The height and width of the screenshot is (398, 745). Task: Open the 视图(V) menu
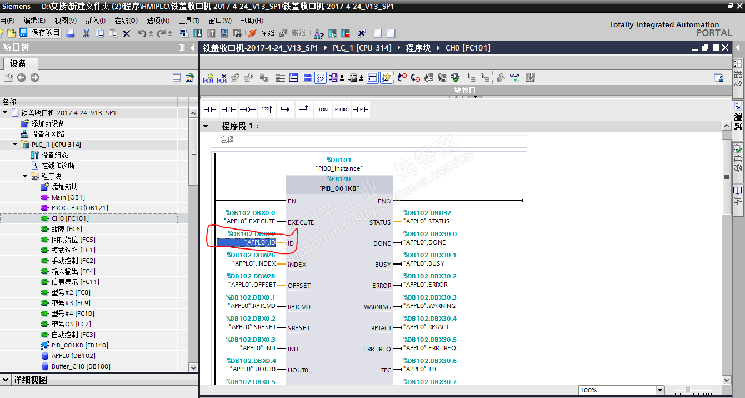66,20
